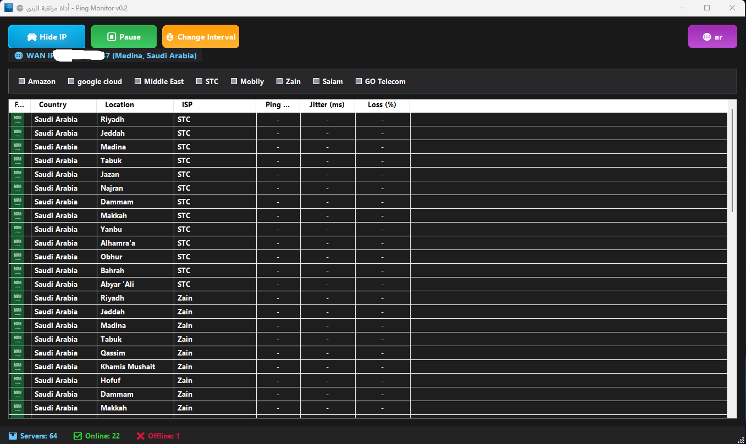Click the Change Interval button
Image resolution: width=746 pixels, height=444 pixels.
(201, 36)
